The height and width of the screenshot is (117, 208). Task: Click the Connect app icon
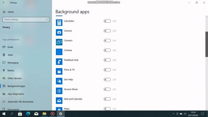pyautogui.click(x=59, y=42)
